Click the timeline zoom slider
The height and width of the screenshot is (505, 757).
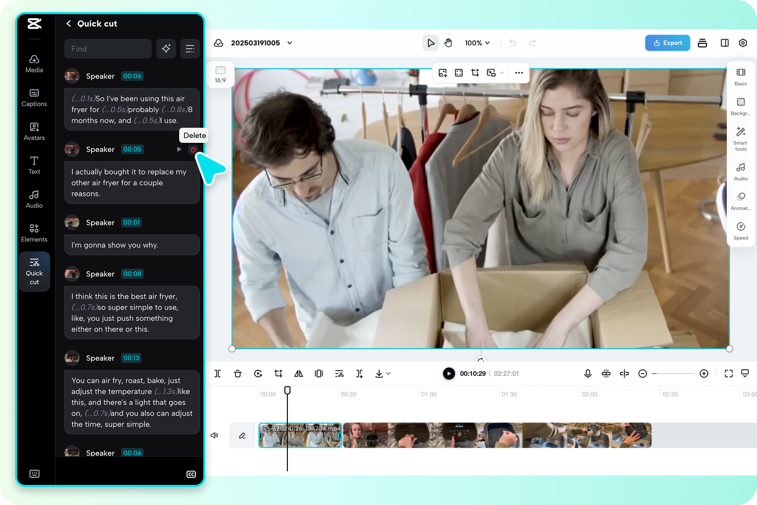pos(673,374)
